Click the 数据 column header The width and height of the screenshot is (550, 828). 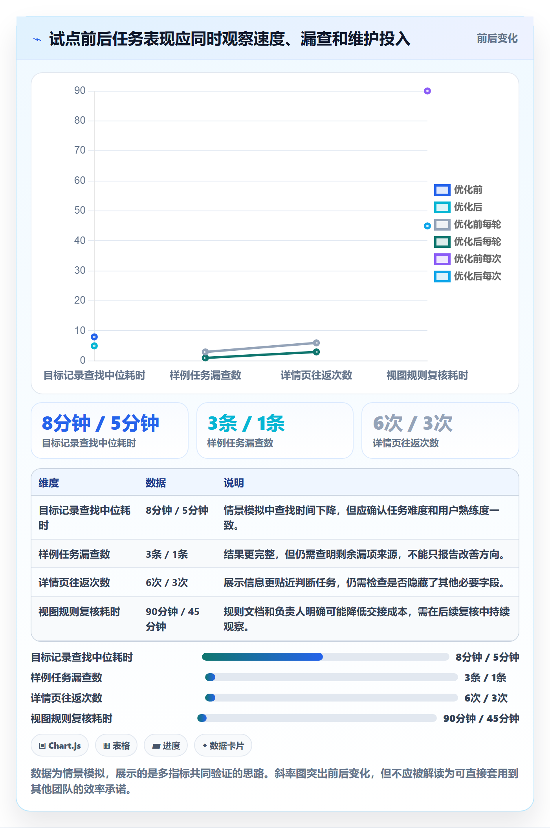(156, 483)
